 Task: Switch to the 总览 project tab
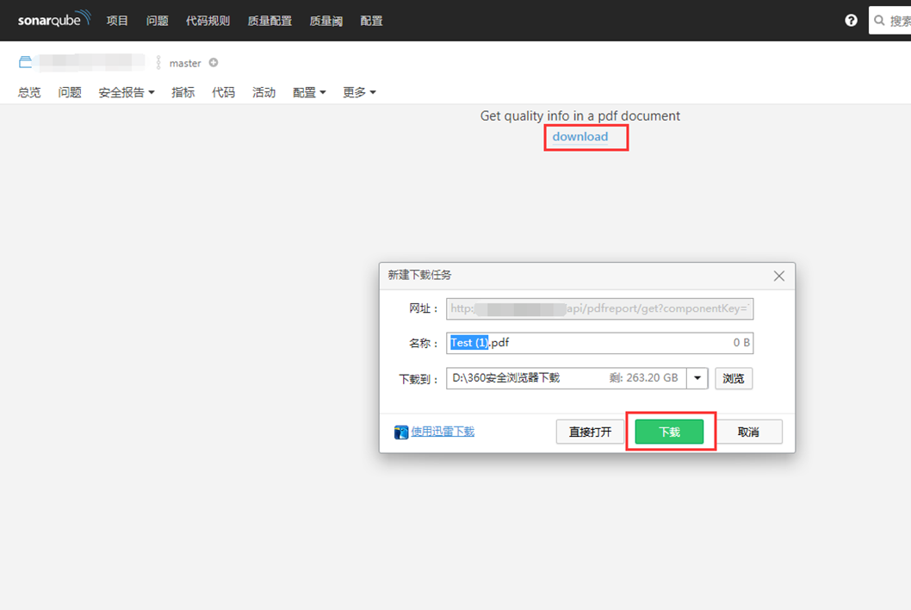[x=29, y=92]
